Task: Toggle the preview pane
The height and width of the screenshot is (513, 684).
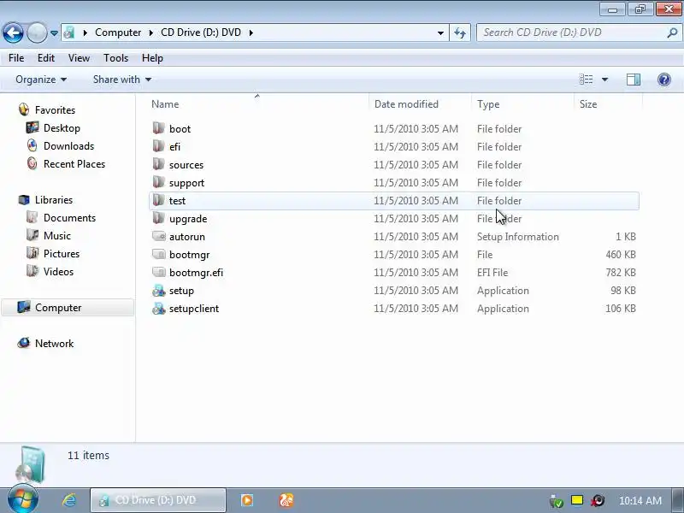Action: pyautogui.click(x=634, y=80)
